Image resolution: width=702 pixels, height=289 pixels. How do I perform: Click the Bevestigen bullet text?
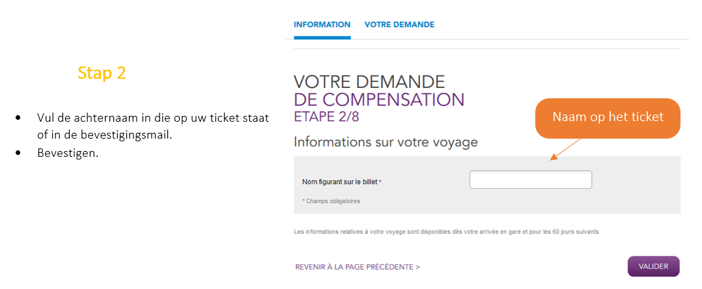click(x=68, y=152)
